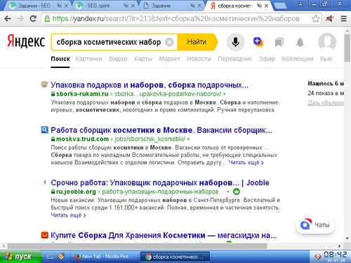Click the green badge beside ru.jooble.org
The width and height of the screenshot is (351, 263).
click(x=237, y=191)
